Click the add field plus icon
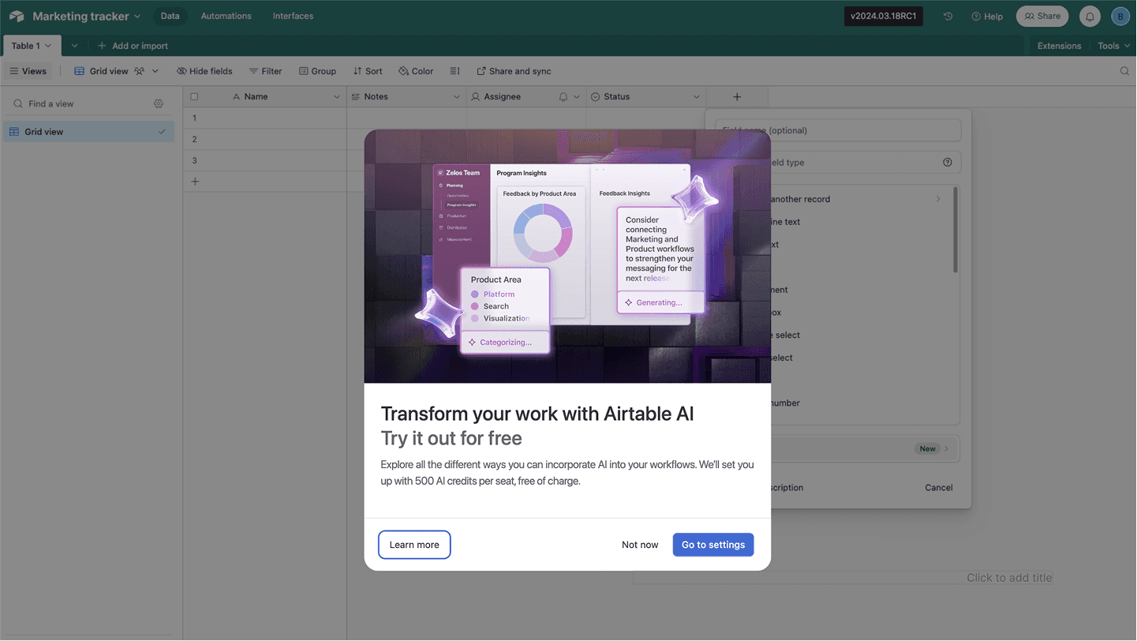This screenshot has width=1137, height=641. click(x=737, y=96)
